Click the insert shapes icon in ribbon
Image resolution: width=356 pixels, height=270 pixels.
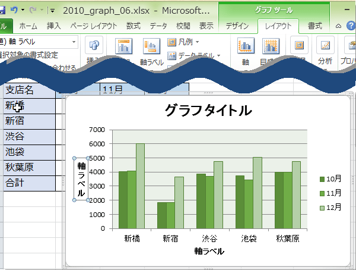(x=94, y=45)
